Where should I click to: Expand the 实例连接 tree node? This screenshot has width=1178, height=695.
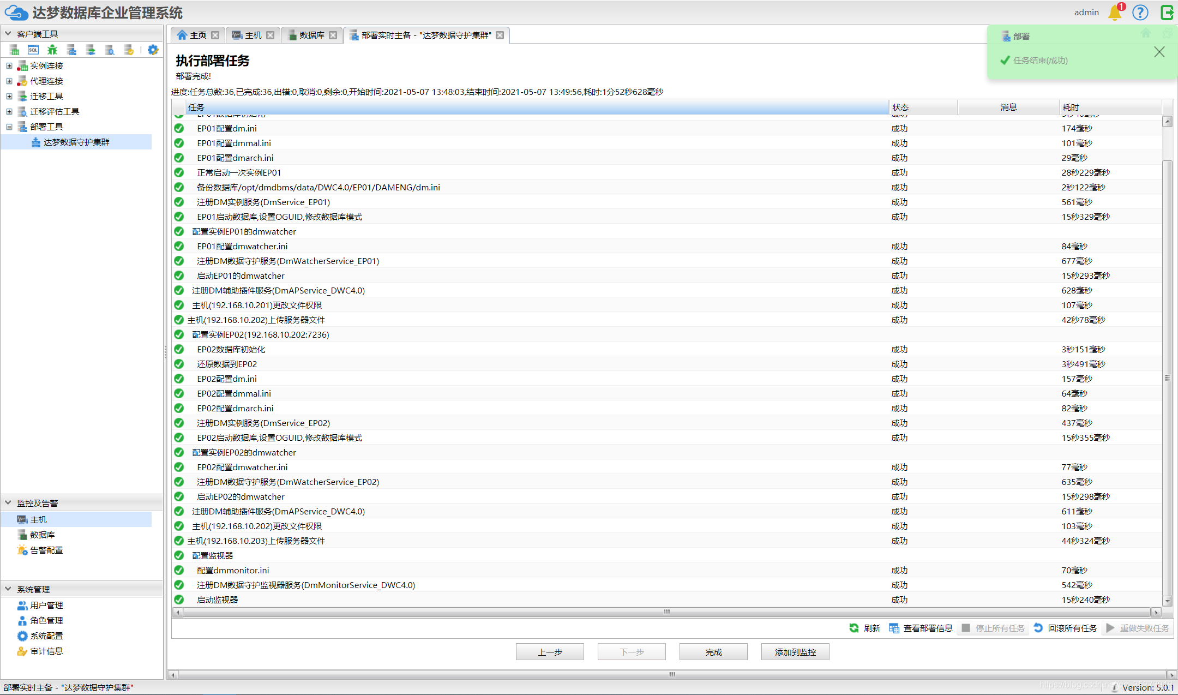[9, 65]
